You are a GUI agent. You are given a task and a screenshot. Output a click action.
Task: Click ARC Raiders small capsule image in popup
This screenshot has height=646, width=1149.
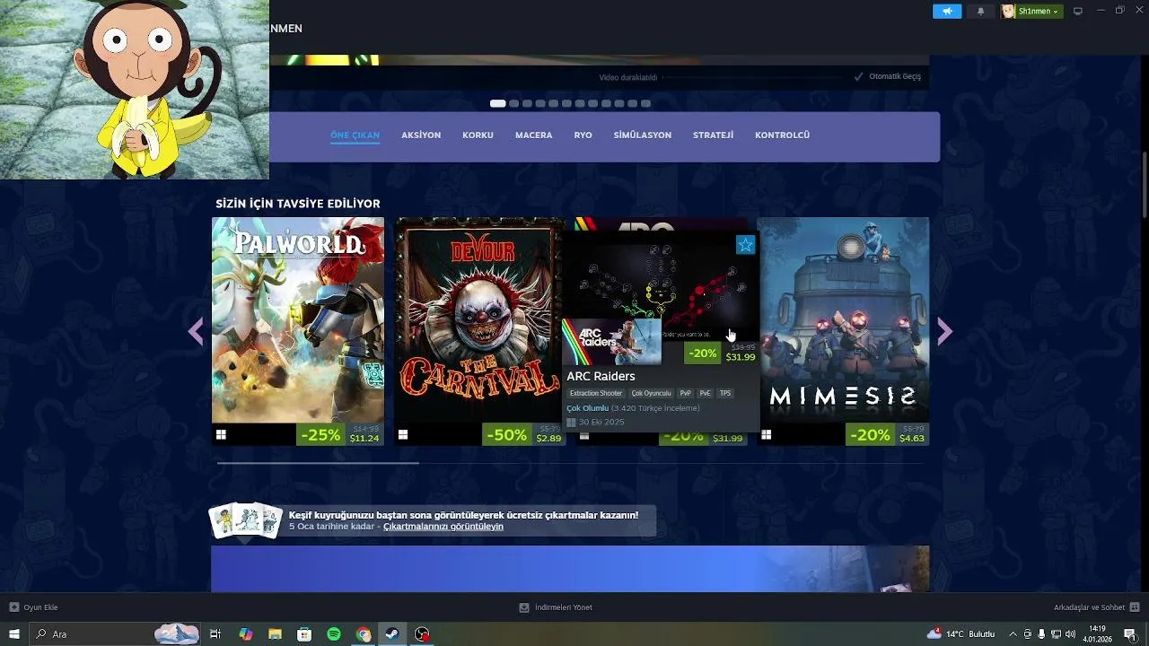(x=611, y=342)
